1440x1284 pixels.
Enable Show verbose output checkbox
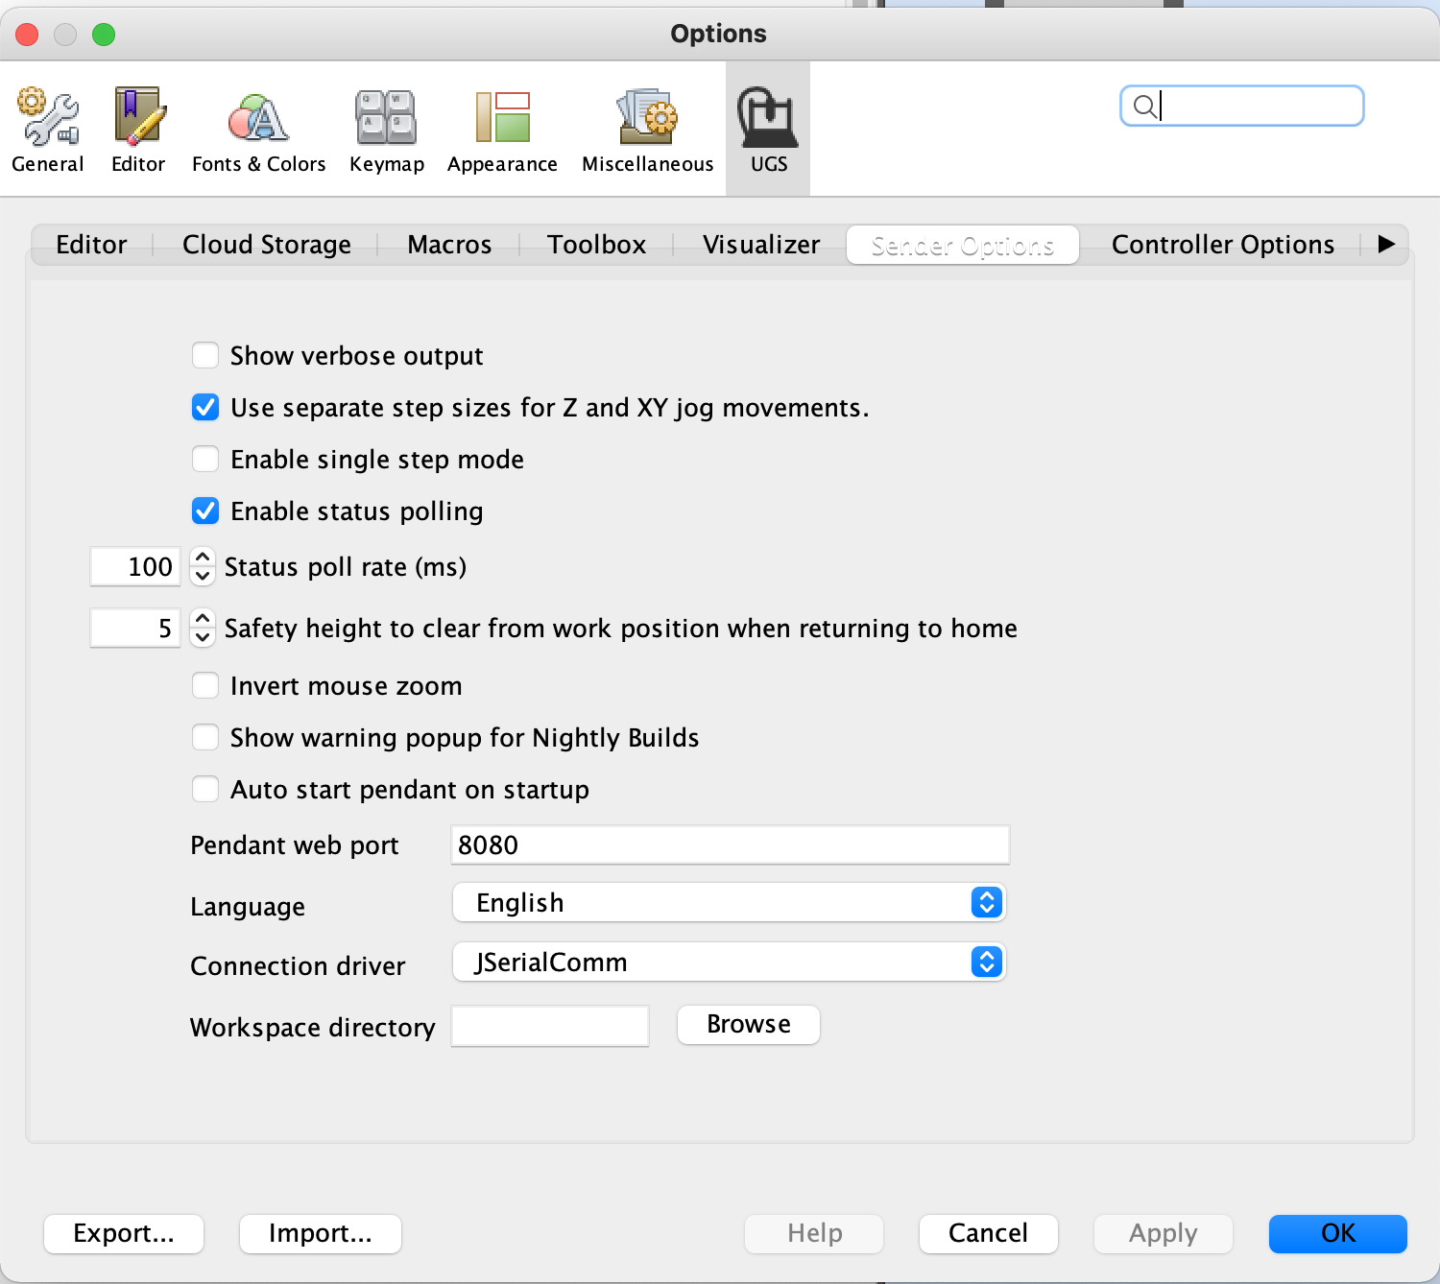click(205, 356)
